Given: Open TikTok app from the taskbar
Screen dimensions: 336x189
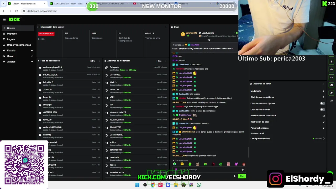Looking at the screenshot, I should point(160,185).
